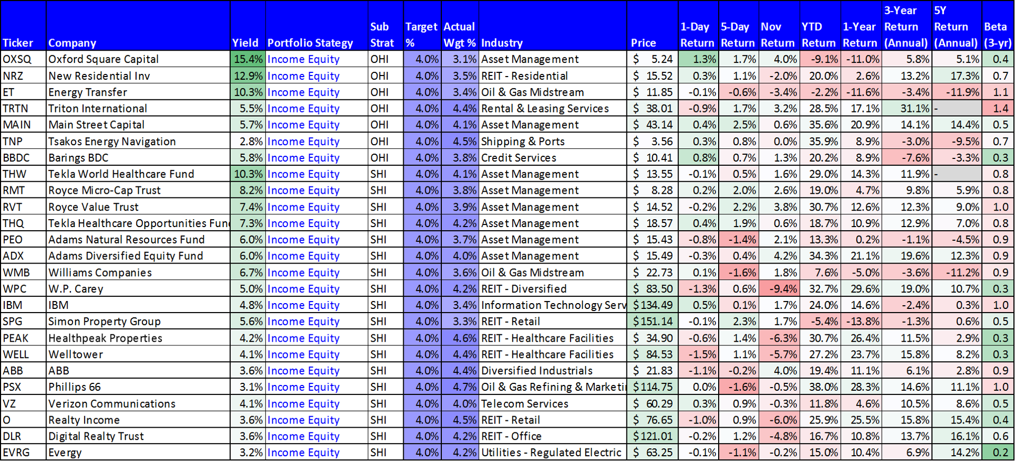Screen dimensions: 1015x461
Task: Select the $114.75 price cell
Action: pyautogui.click(x=652, y=387)
